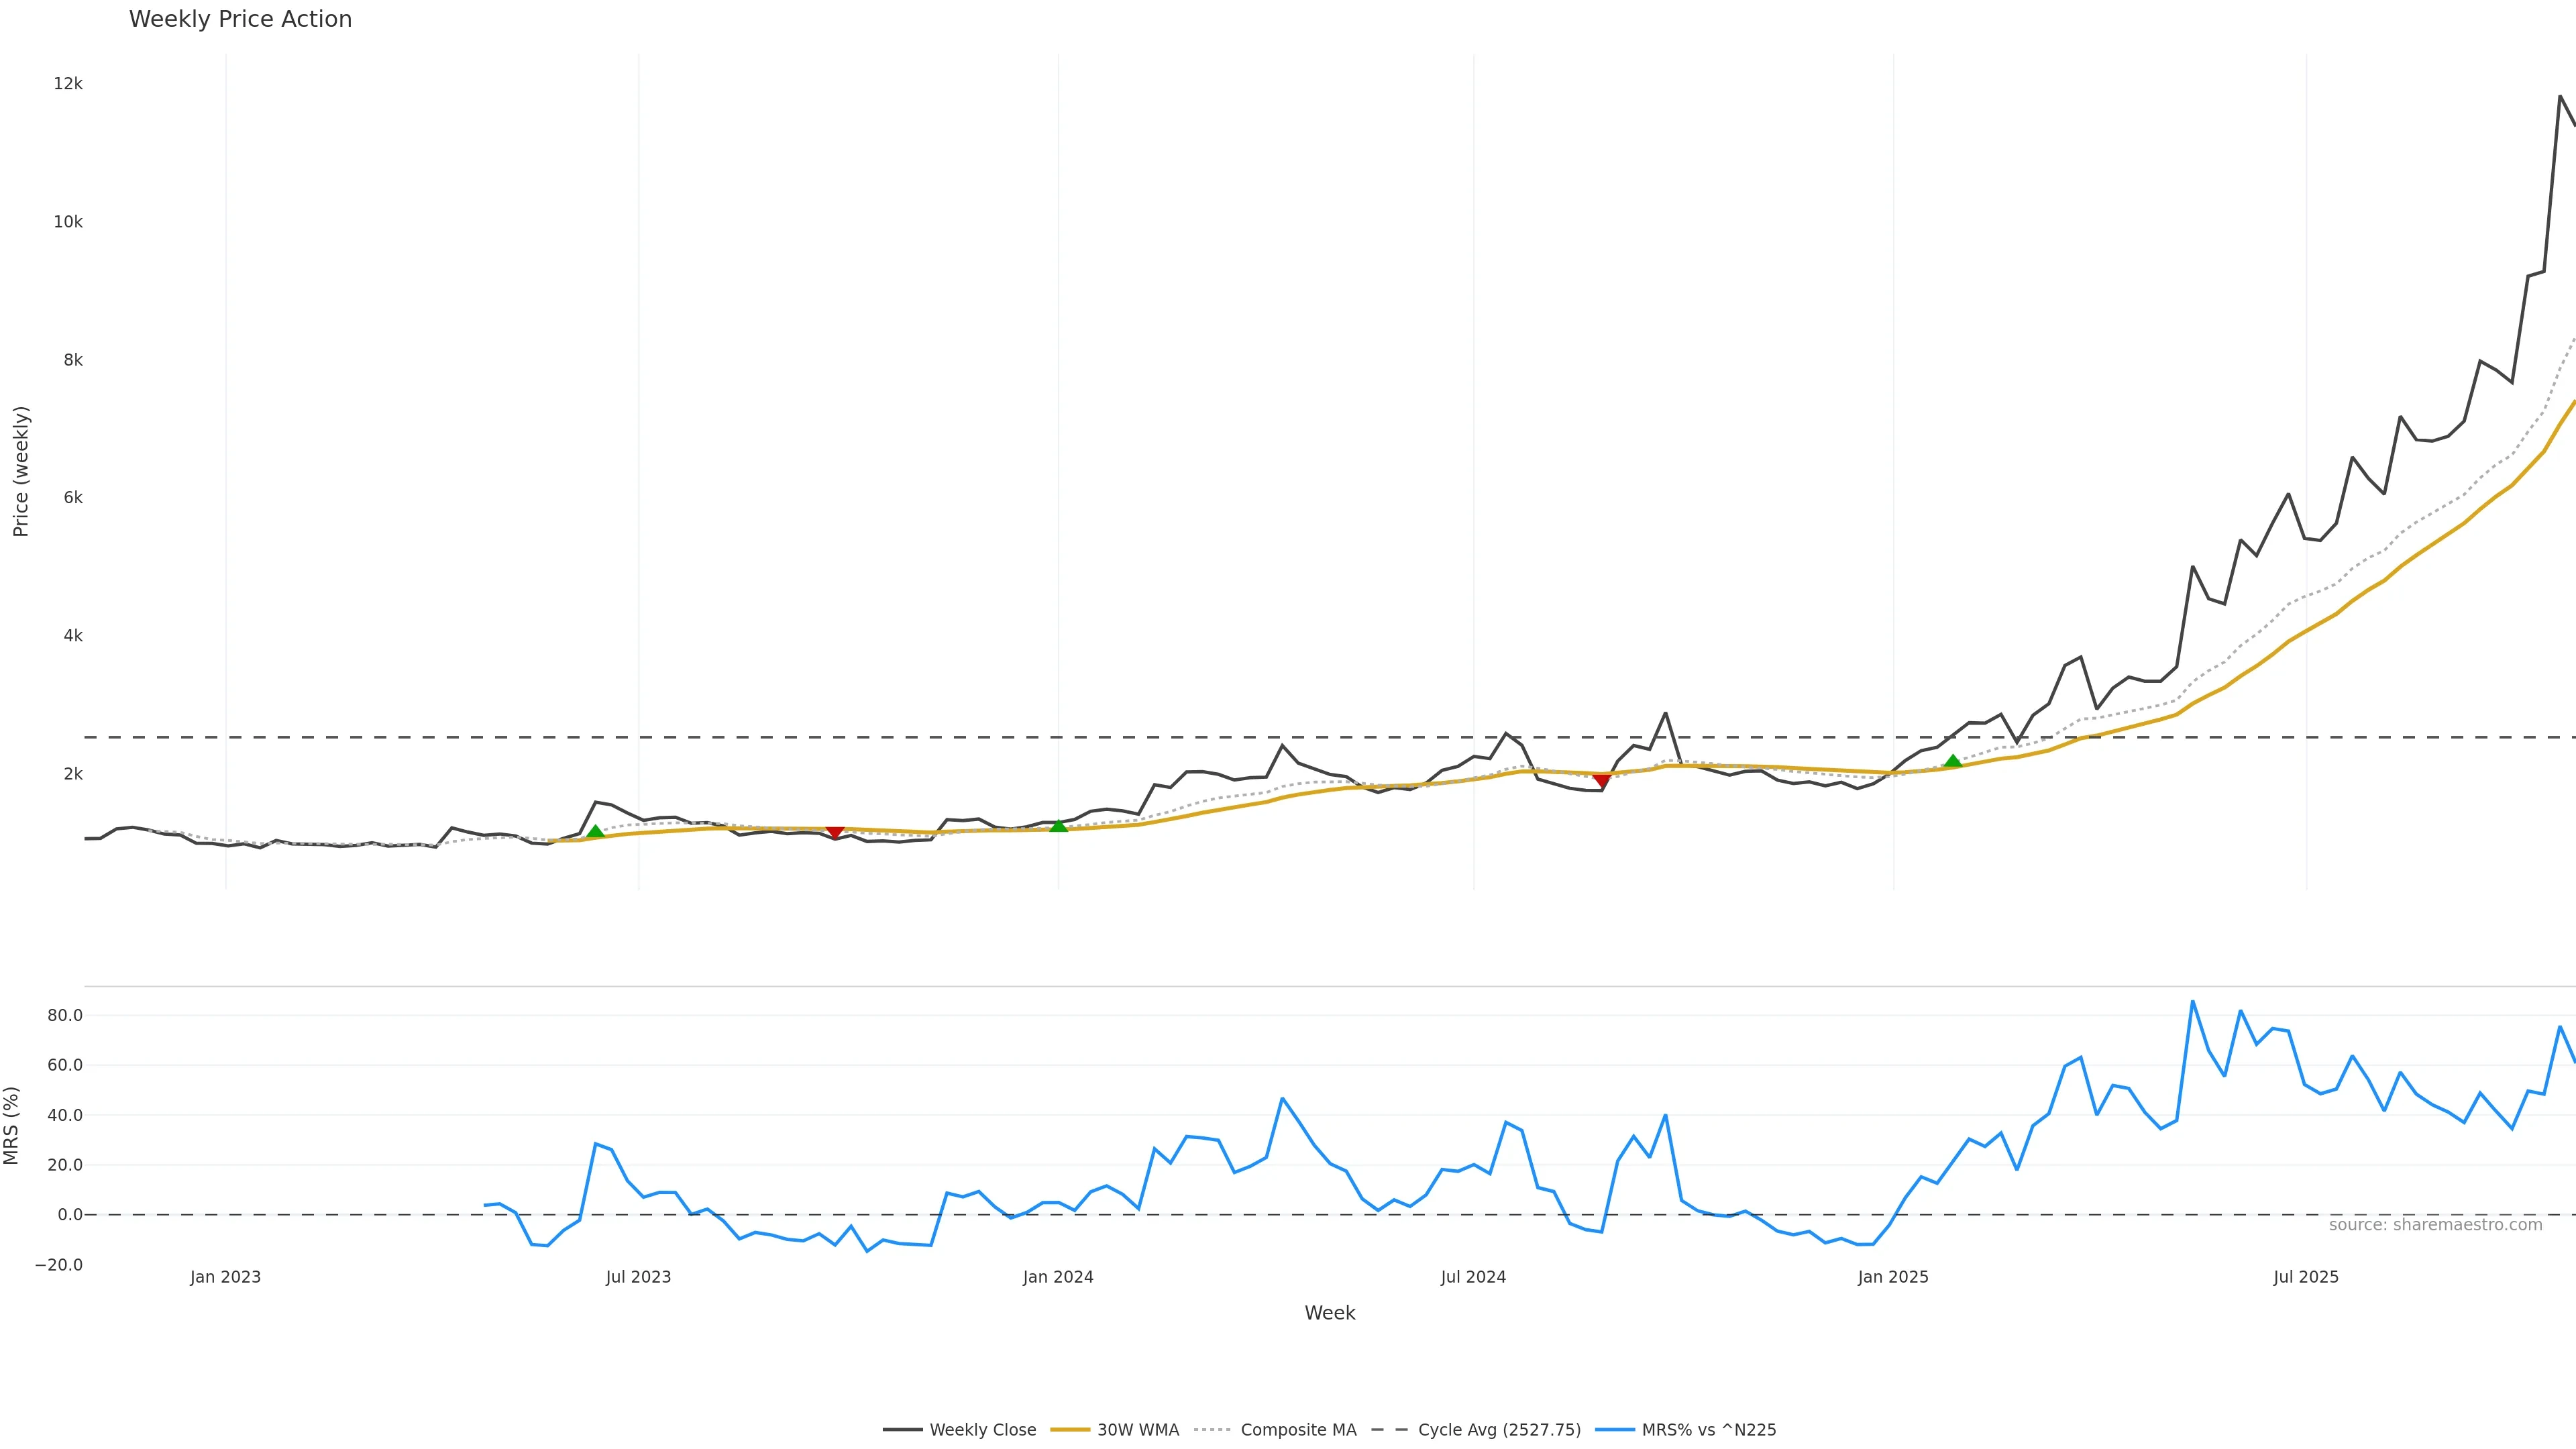Viewport: 2576px width, 1449px height.
Task: Click the MRS (%) axis title
Action: click(x=12, y=1125)
